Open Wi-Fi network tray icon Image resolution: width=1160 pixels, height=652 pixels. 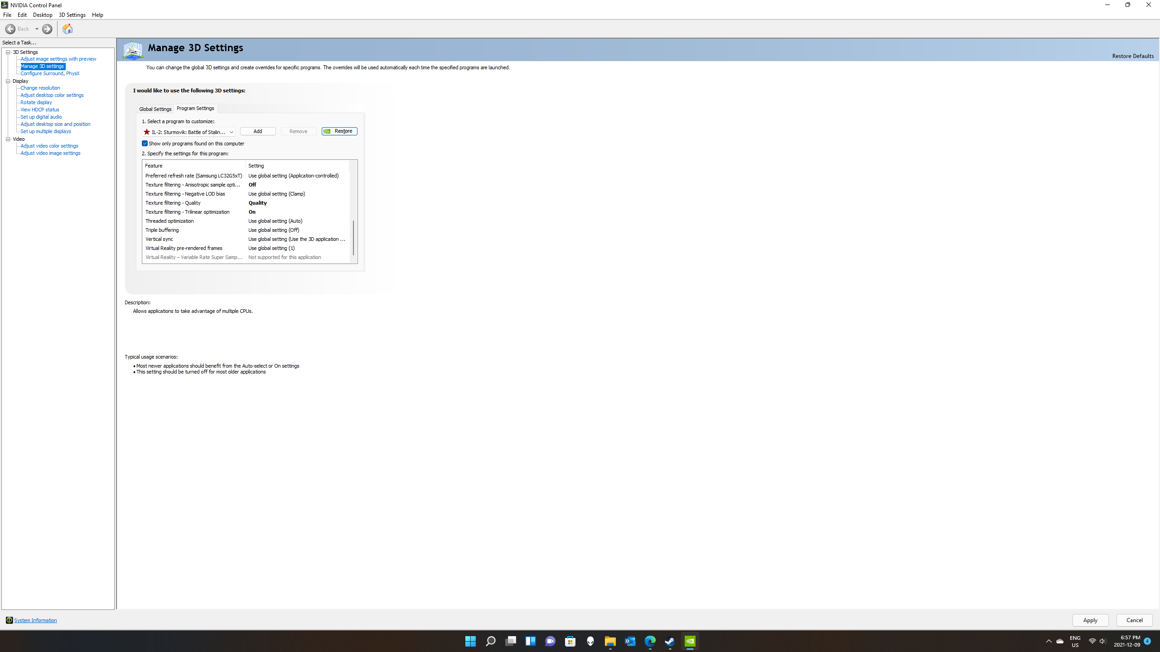point(1092,641)
